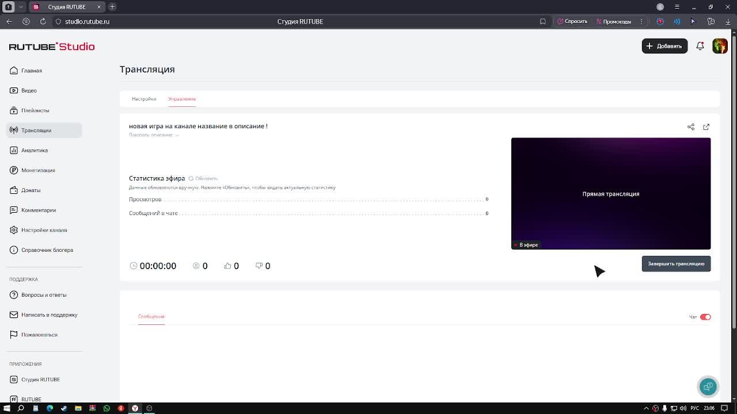This screenshot has width=737, height=414.
Task: Click the Спросить browser button
Action: 572,21
